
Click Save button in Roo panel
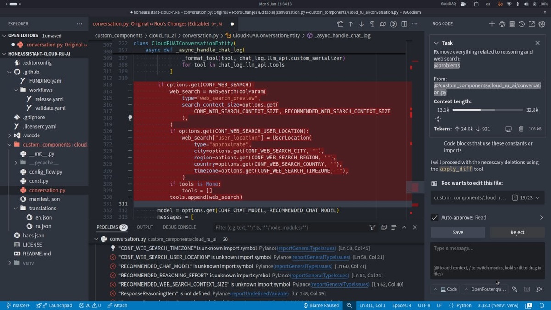458,232
